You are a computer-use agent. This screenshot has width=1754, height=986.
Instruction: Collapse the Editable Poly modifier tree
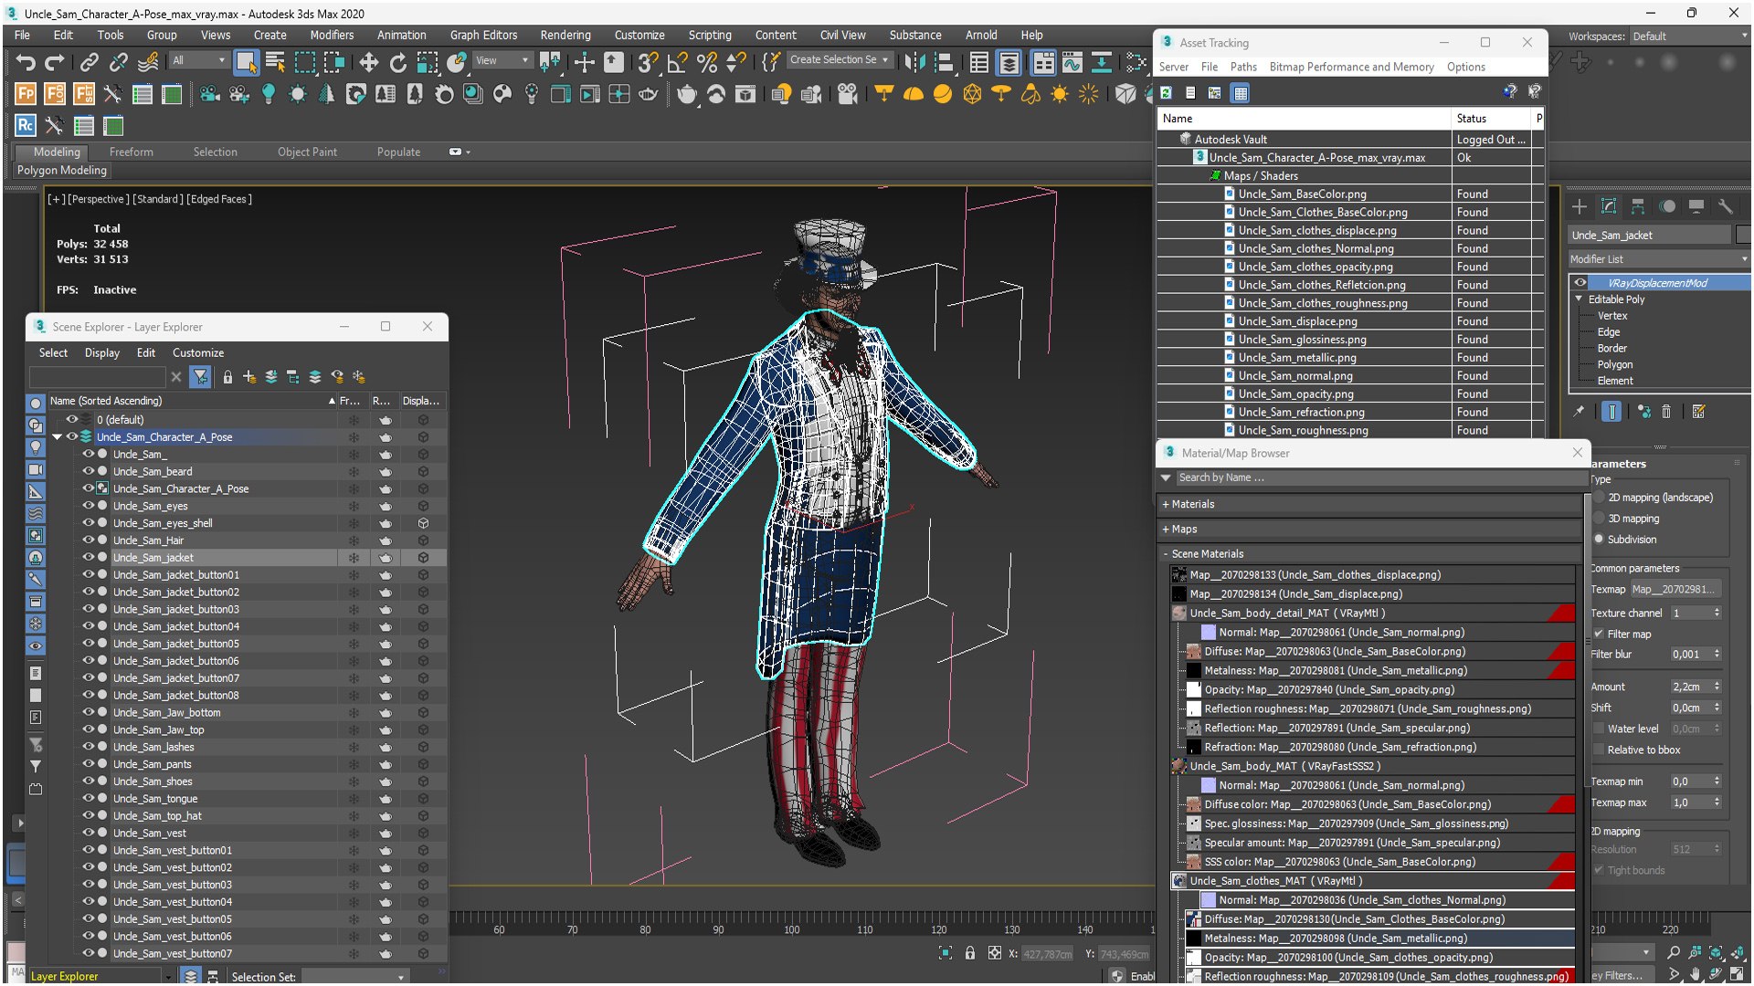(x=1579, y=299)
